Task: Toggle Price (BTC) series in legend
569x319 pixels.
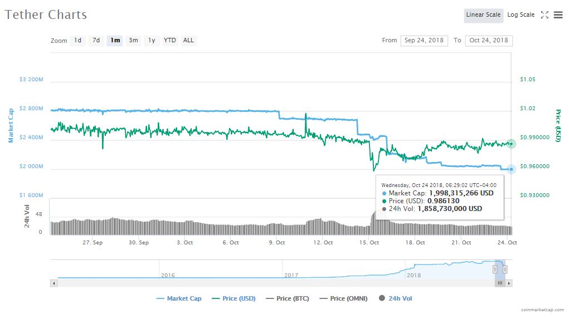Action: 288,298
